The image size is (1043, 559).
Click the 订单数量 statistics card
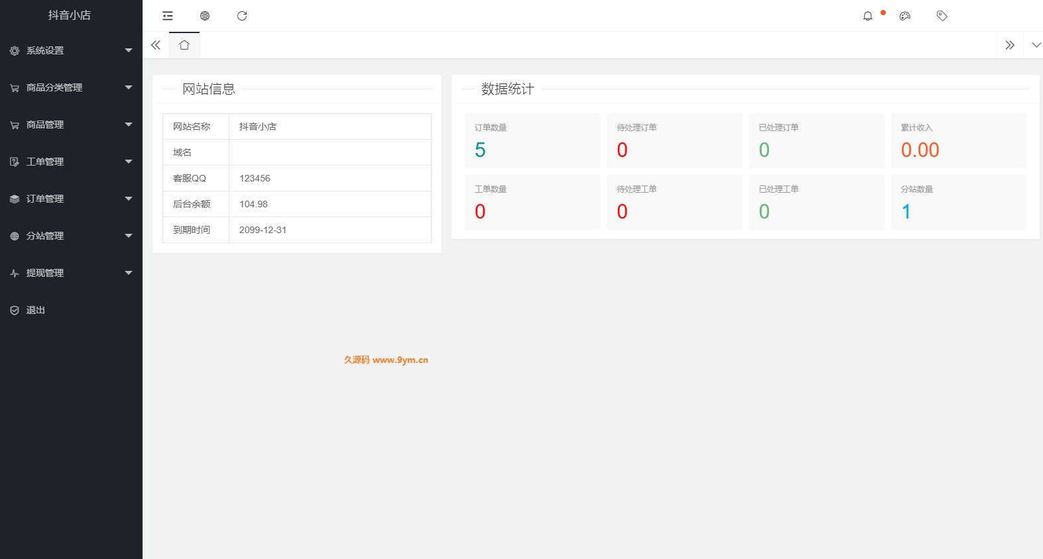[532, 140]
